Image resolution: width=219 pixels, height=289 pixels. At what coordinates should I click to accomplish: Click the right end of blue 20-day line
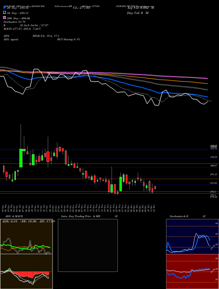coord(207,97)
